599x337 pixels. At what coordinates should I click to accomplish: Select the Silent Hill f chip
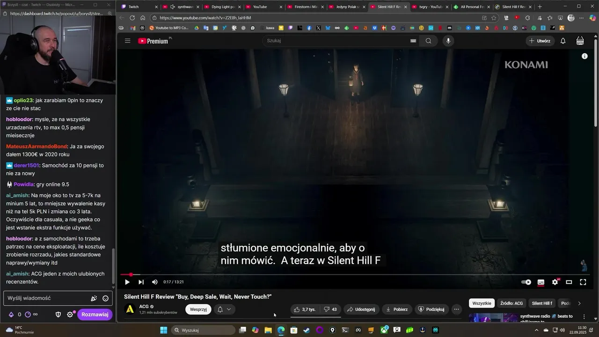coord(542,303)
